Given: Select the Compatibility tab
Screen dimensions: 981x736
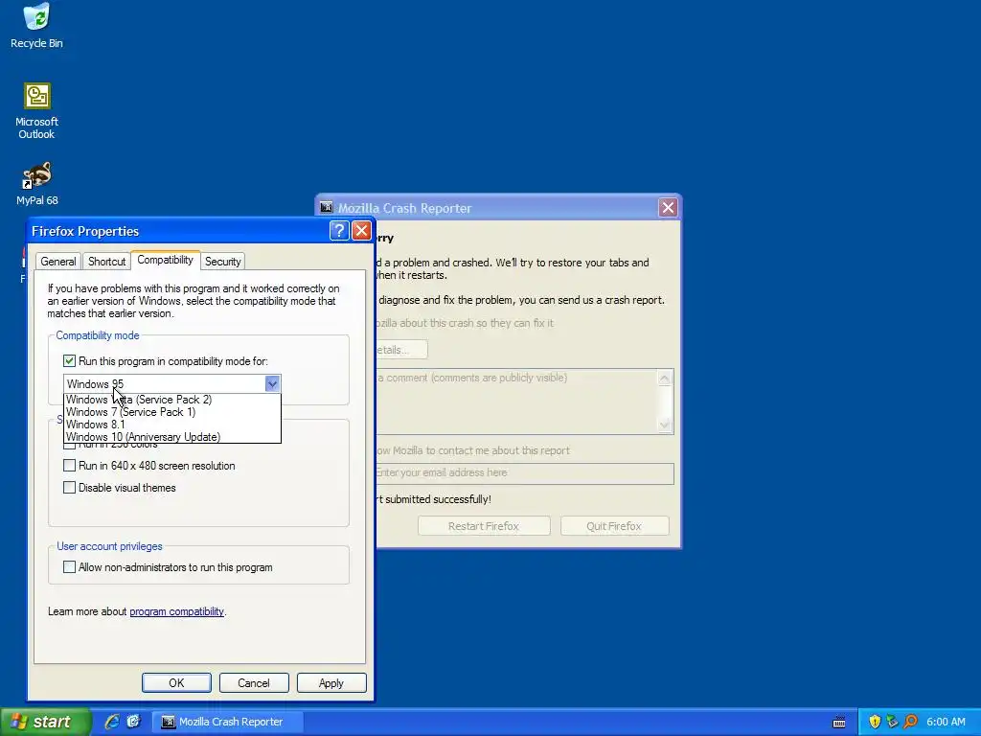Looking at the screenshot, I should pos(165,260).
